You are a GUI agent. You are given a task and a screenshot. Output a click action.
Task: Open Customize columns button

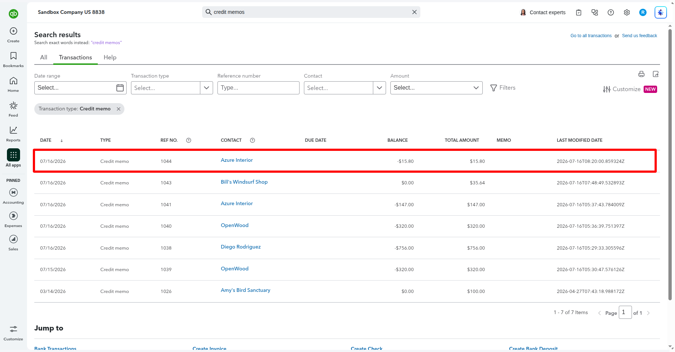click(630, 89)
